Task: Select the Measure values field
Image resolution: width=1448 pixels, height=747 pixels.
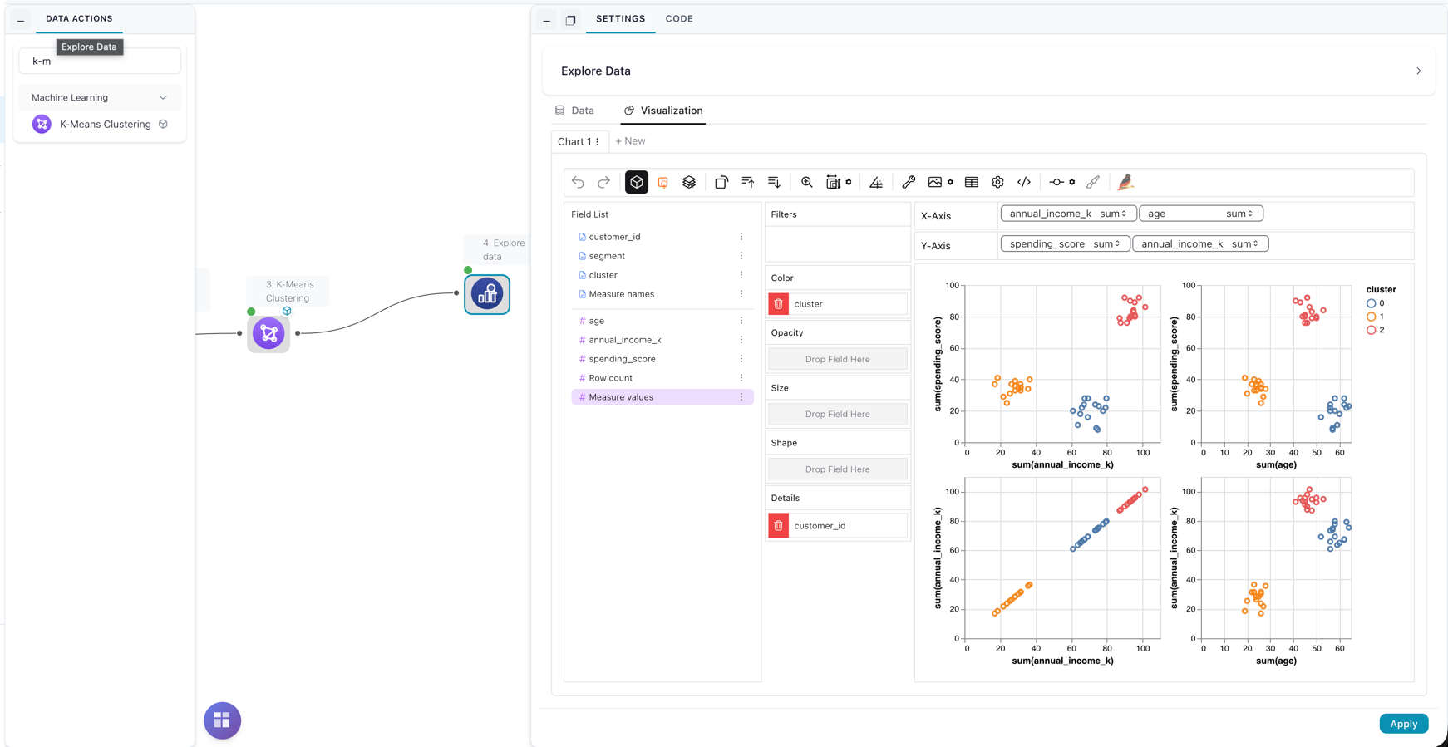Action: 662,397
